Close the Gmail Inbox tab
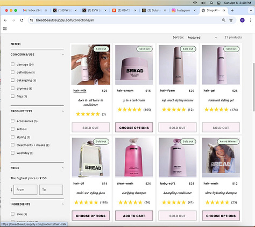Image resolution: width=255 pixels, height=227 pixels. (46, 10)
